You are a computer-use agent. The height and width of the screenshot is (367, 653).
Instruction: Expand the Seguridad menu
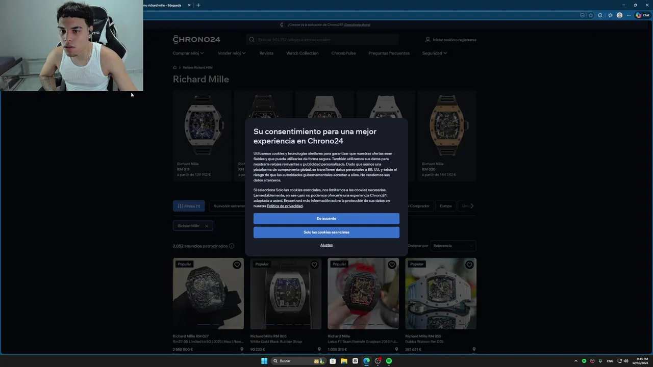[434, 53]
